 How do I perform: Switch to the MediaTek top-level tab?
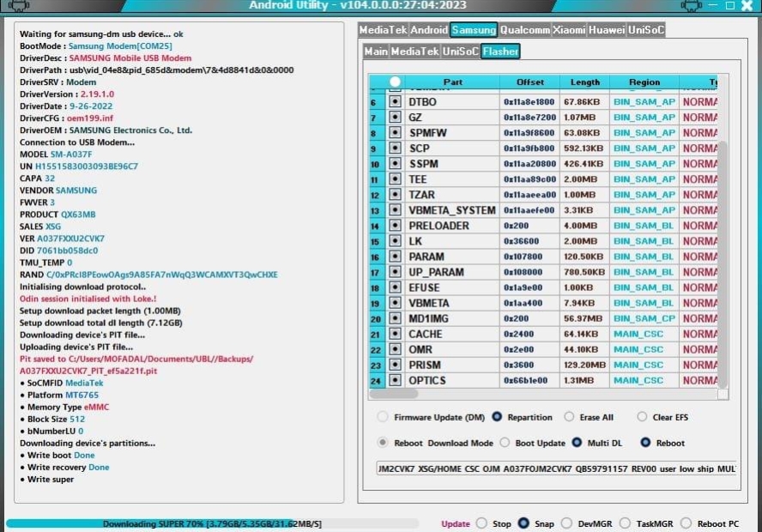pyautogui.click(x=383, y=30)
